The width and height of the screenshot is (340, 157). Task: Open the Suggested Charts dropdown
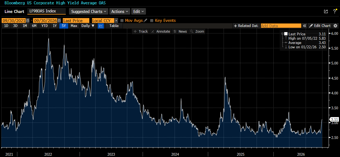coord(88,11)
